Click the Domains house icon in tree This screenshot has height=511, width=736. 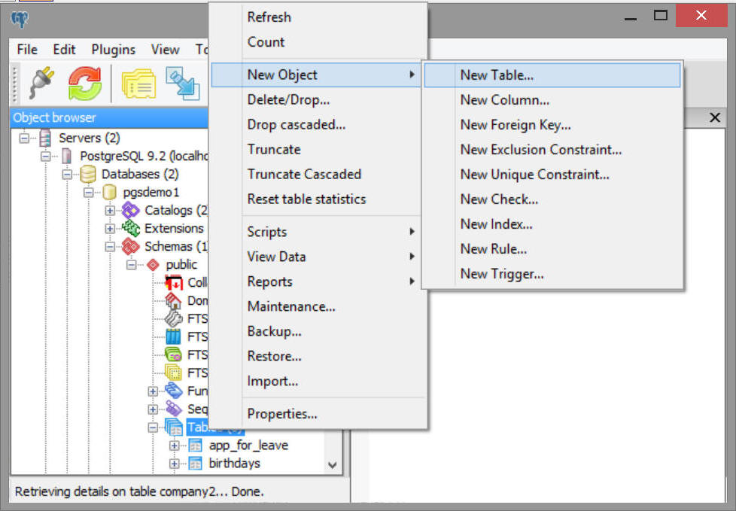tap(174, 301)
